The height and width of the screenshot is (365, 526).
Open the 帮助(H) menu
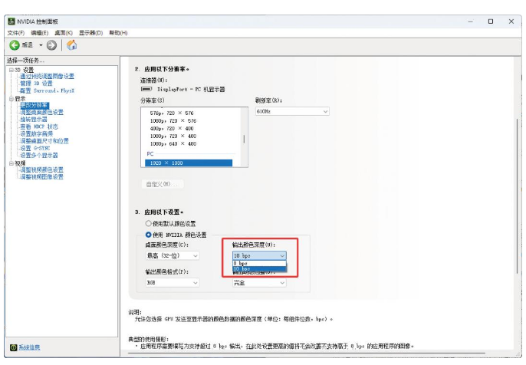pos(118,33)
